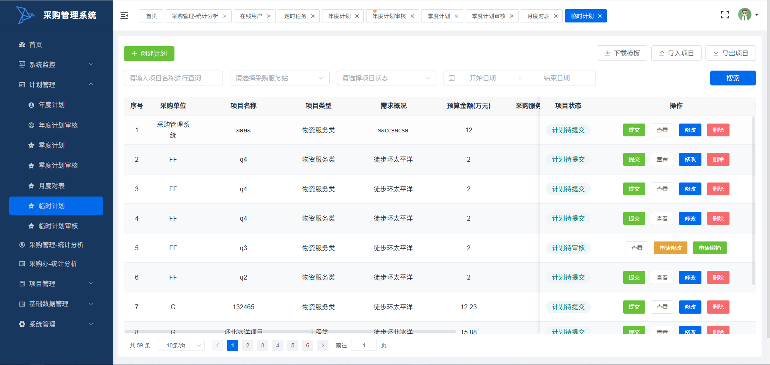The image size is (770, 365).
Task: Click 创建计划 button
Action: pyautogui.click(x=149, y=53)
